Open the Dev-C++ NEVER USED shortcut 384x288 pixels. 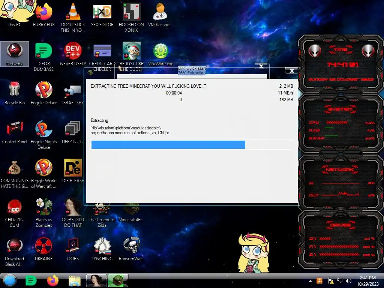[x=73, y=54]
